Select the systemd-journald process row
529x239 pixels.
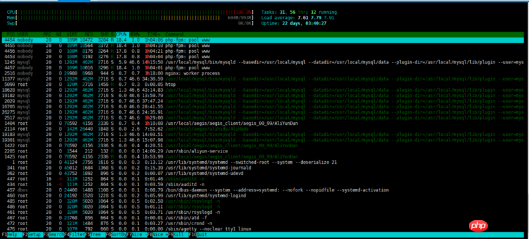tap(263, 168)
